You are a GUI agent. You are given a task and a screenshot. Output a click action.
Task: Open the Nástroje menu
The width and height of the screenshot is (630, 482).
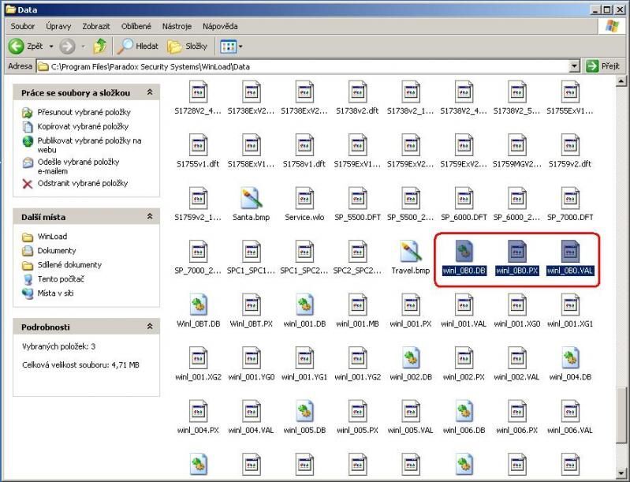(176, 26)
